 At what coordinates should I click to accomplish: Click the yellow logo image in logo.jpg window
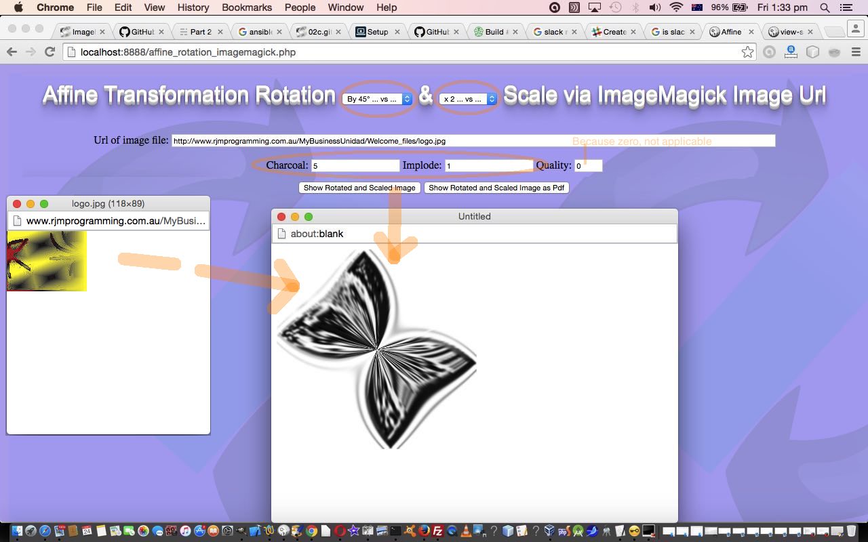pyautogui.click(x=47, y=261)
